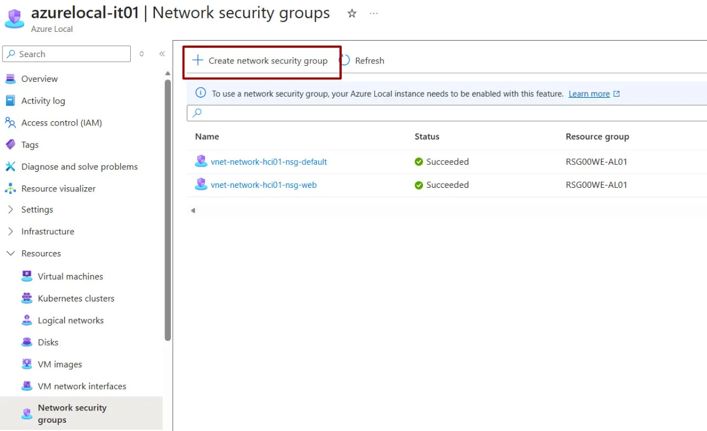
Task: Toggle expand/collapse all sidebar groups arrows
Action: tap(141, 54)
